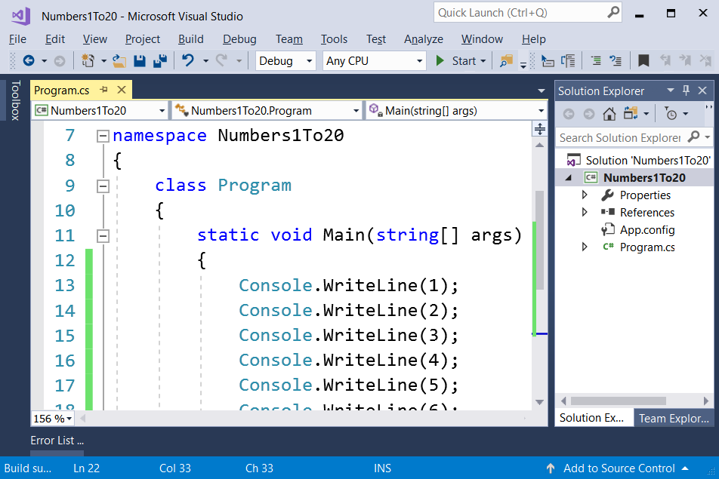Toggle a bookmark on the current line

coord(643,61)
